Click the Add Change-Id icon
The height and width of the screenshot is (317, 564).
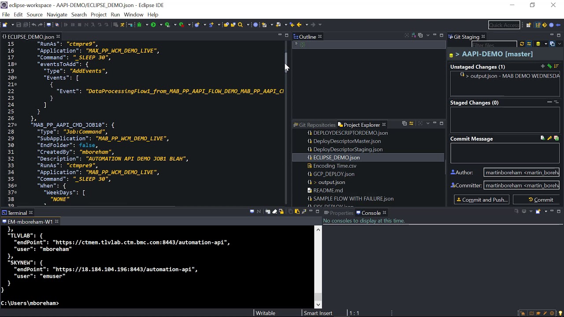[557, 138]
